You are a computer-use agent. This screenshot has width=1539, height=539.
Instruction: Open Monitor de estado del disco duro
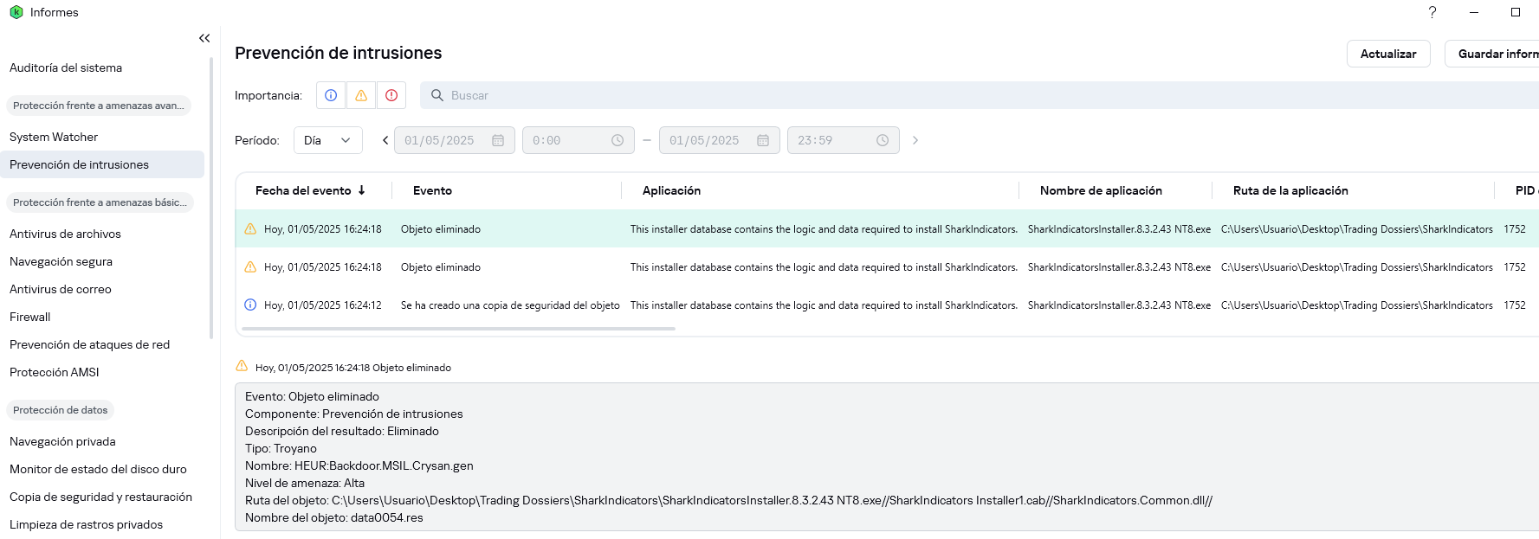click(x=98, y=469)
